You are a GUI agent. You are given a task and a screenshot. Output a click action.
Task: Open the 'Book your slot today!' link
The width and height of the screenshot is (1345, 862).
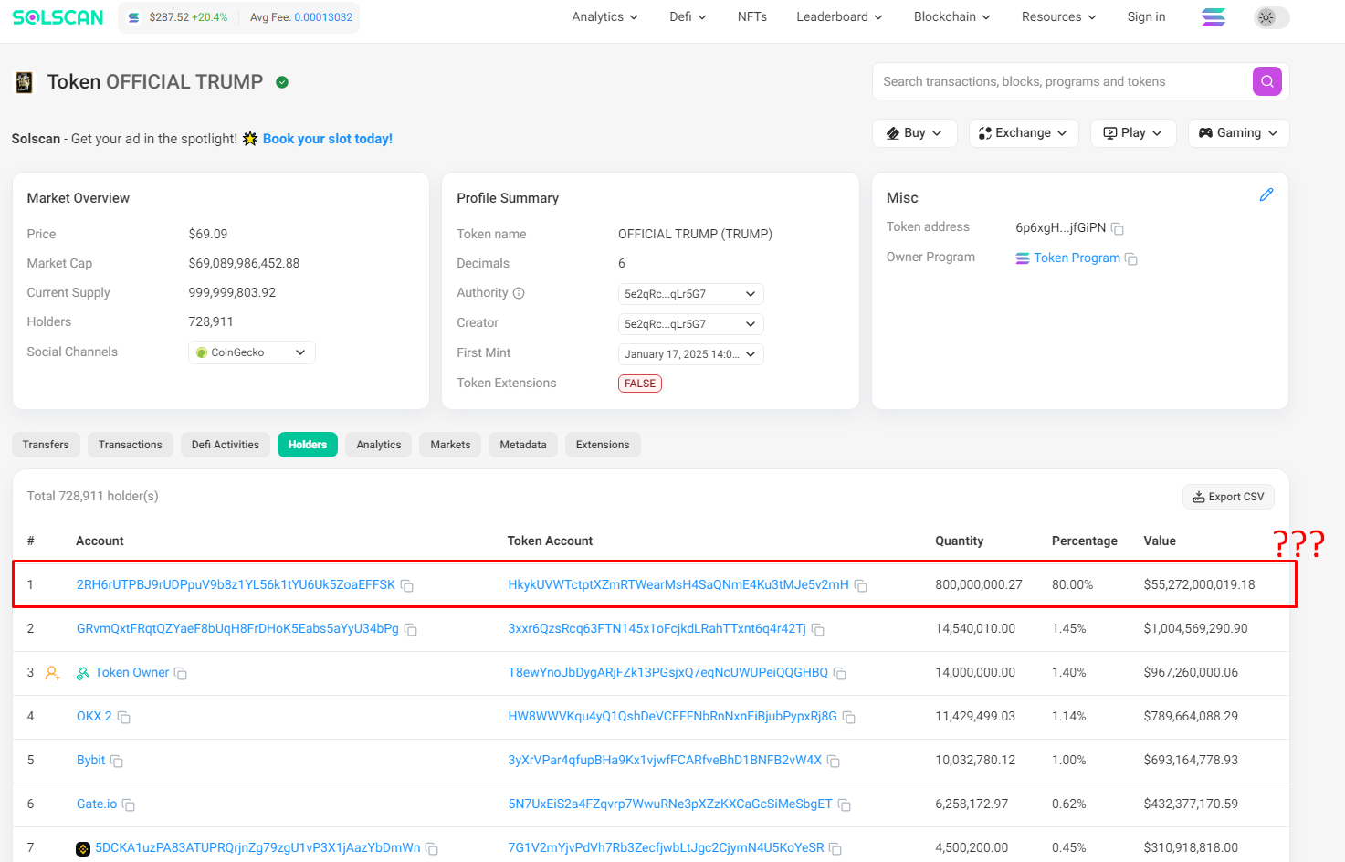327,139
